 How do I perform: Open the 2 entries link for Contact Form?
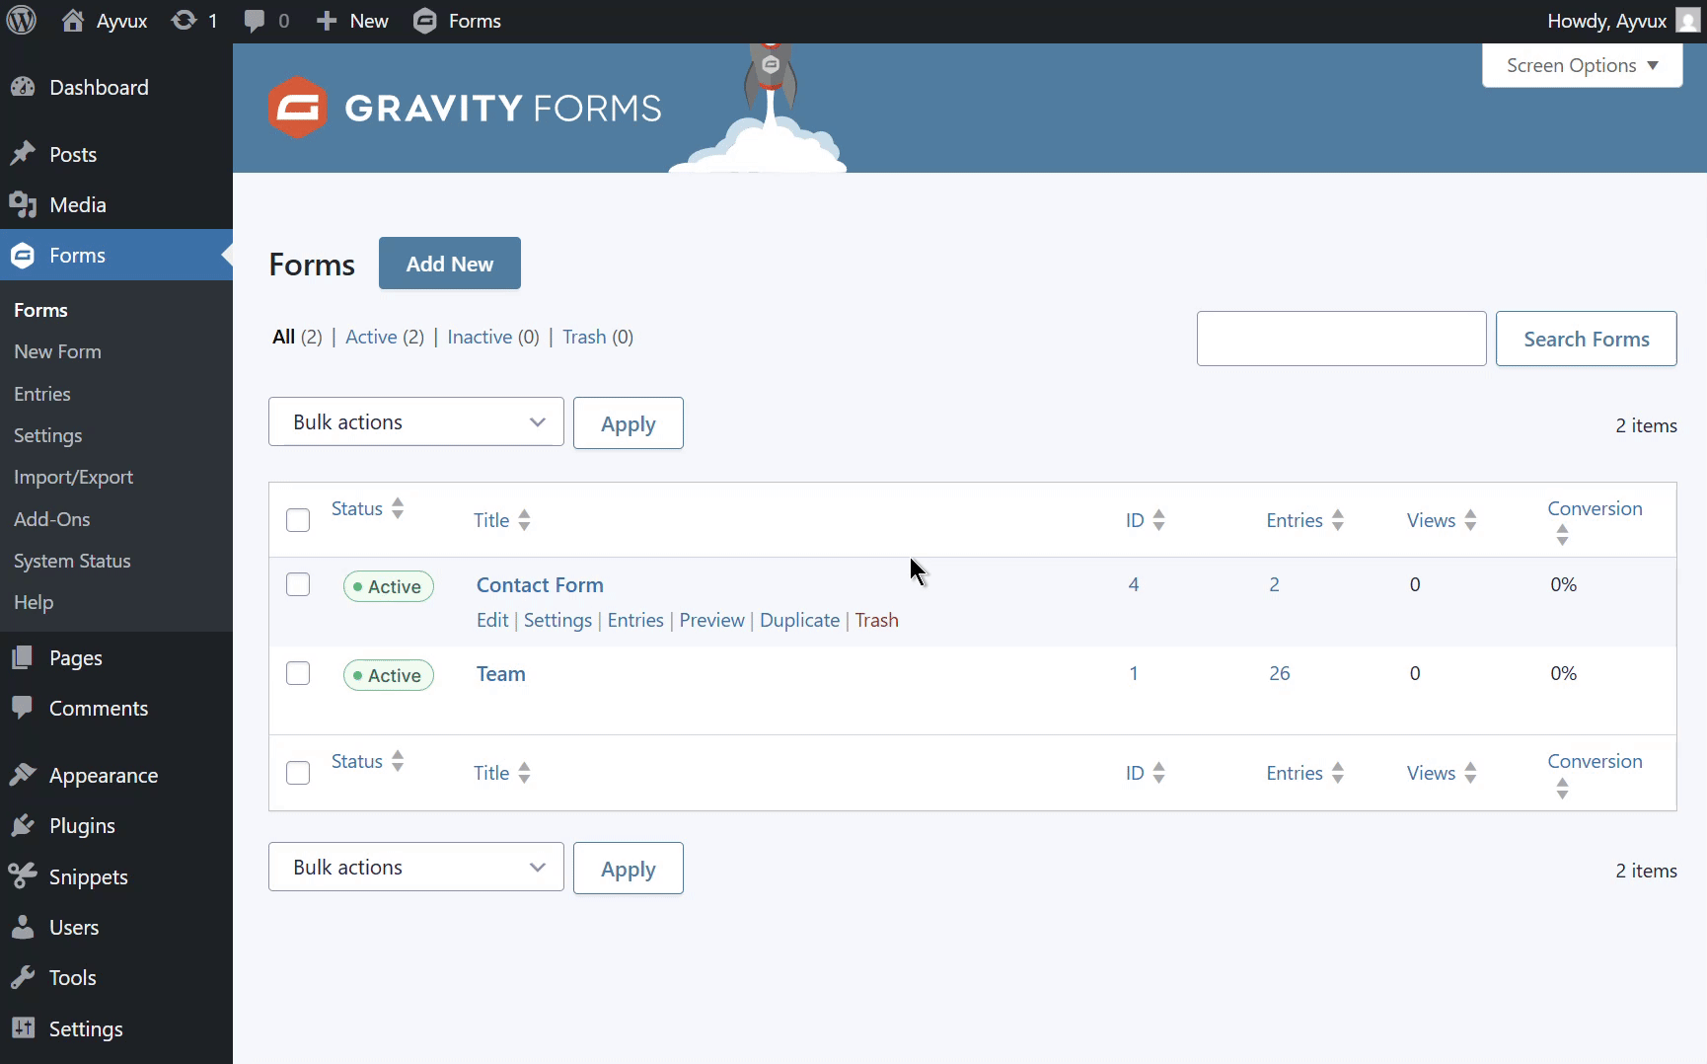1275,584
